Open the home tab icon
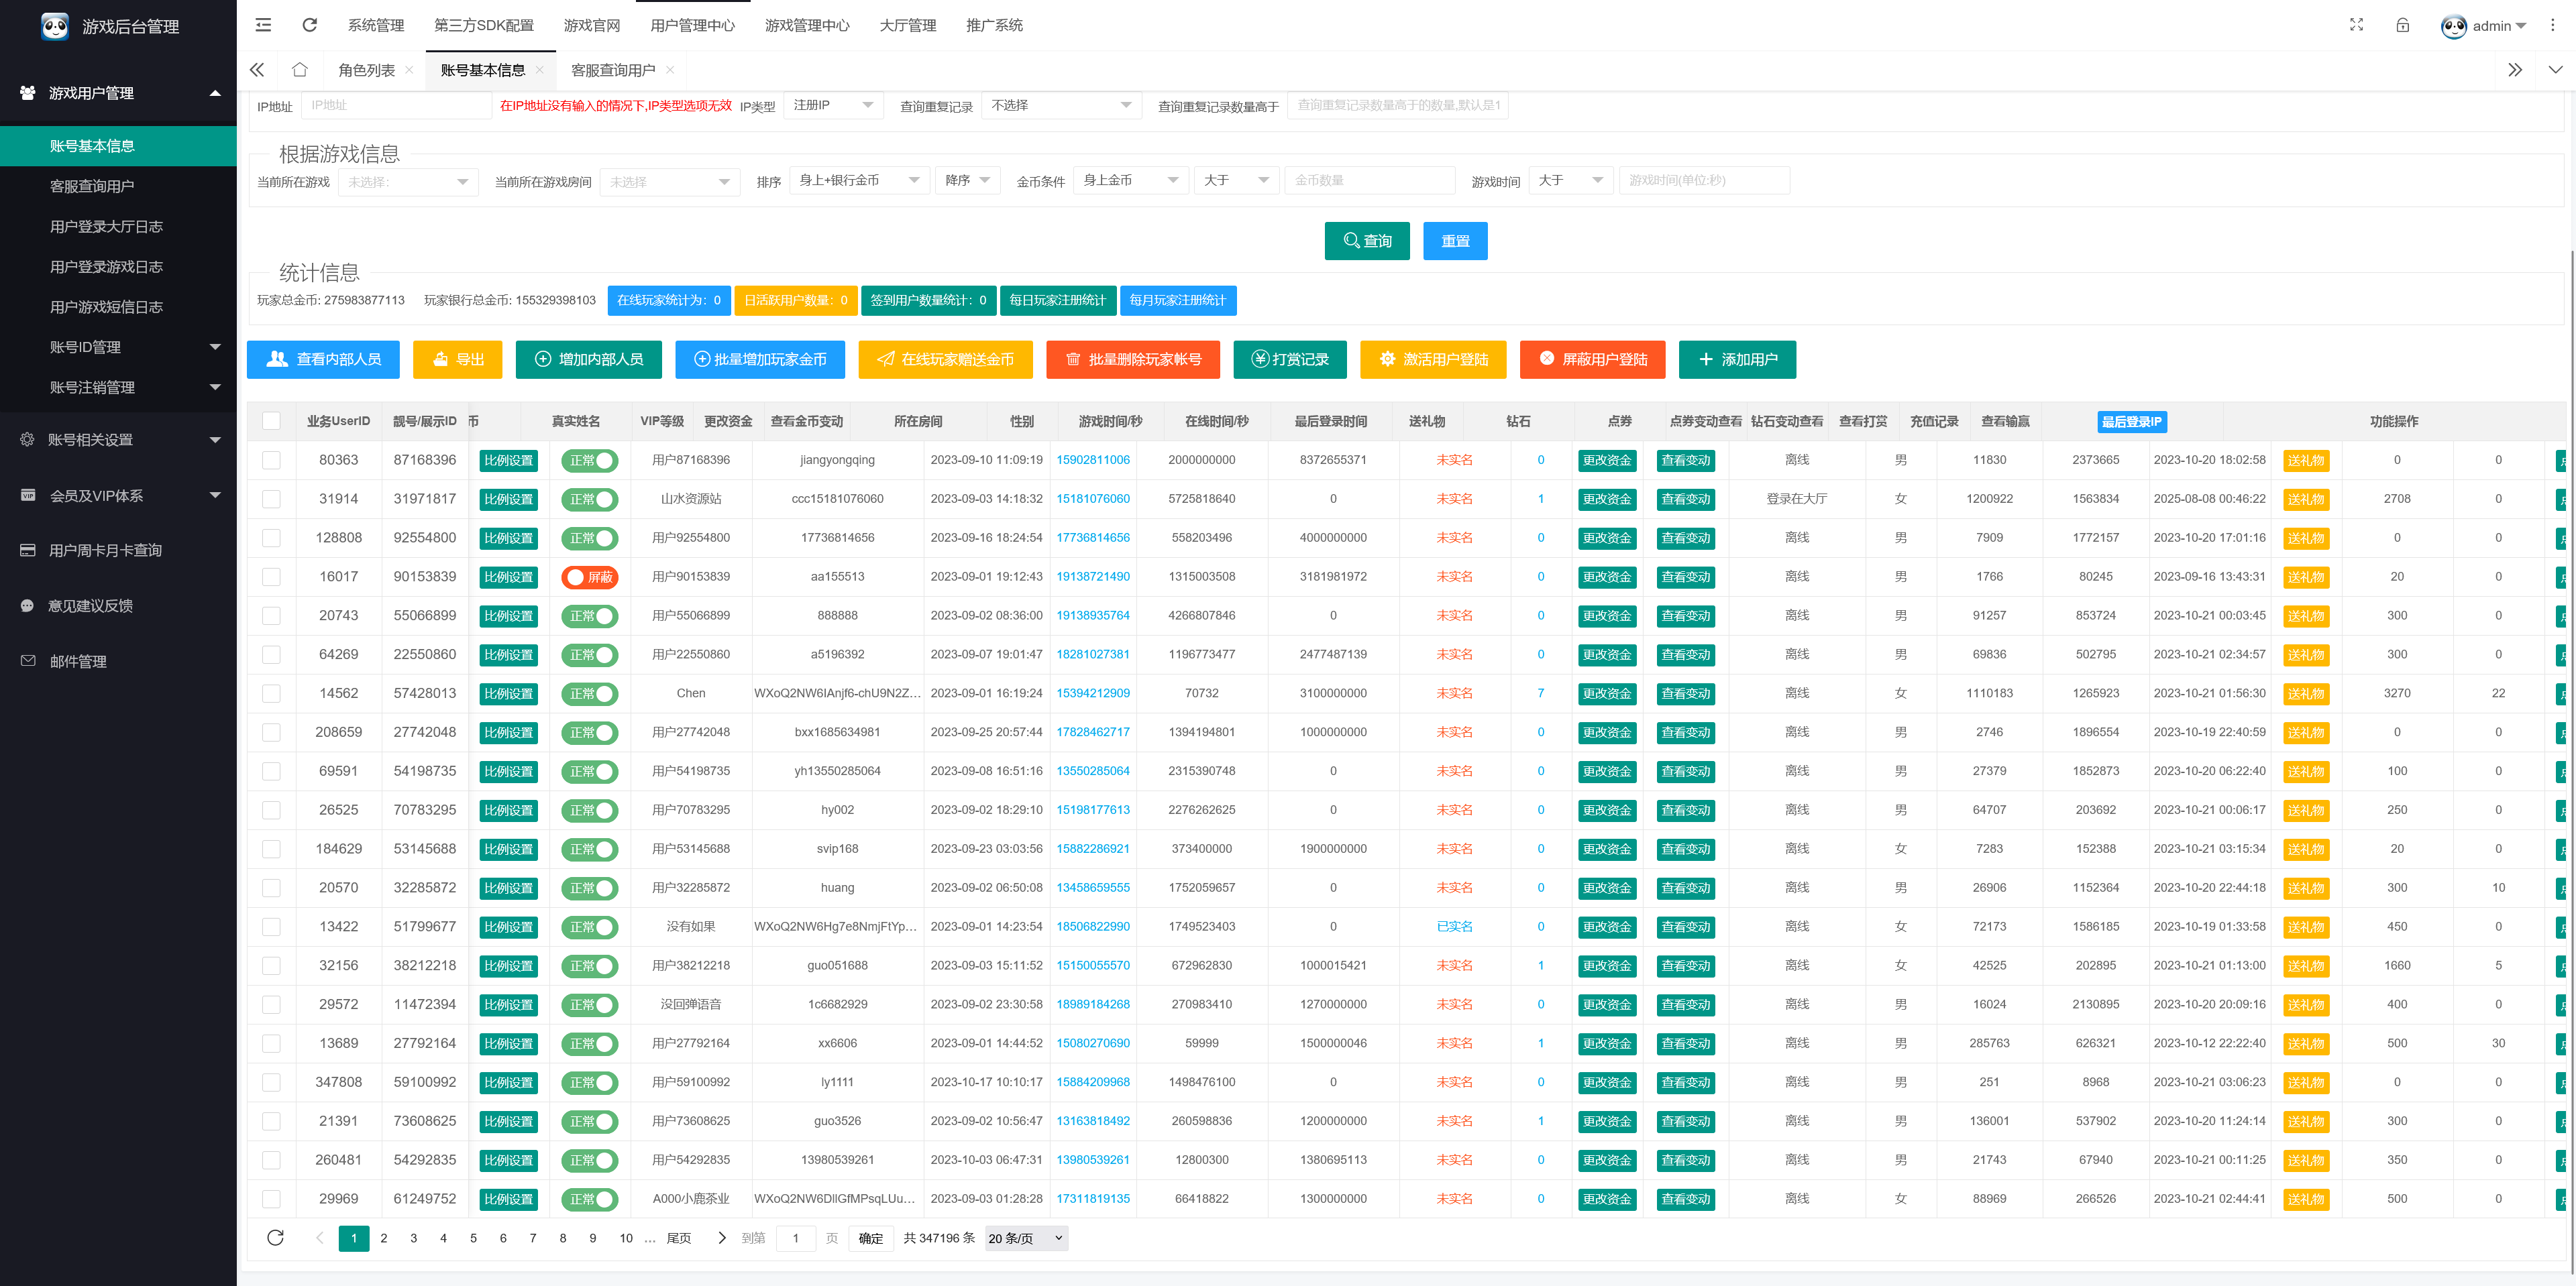 click(299, 70)
